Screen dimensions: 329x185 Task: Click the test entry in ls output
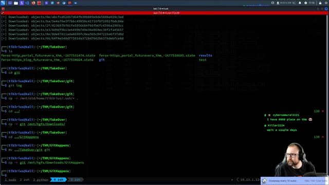point(203,60)
